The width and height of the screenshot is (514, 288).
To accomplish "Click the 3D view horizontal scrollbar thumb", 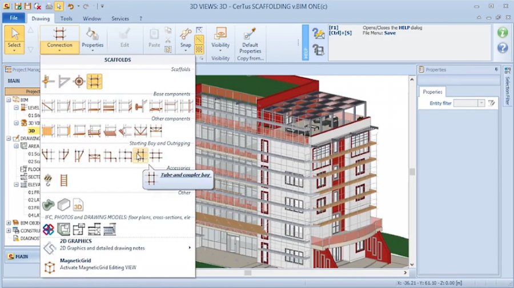I will click(x=248, y=273).
